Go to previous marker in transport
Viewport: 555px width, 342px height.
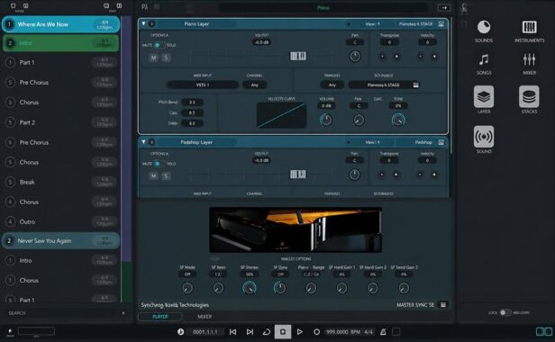tap(232, 332)
